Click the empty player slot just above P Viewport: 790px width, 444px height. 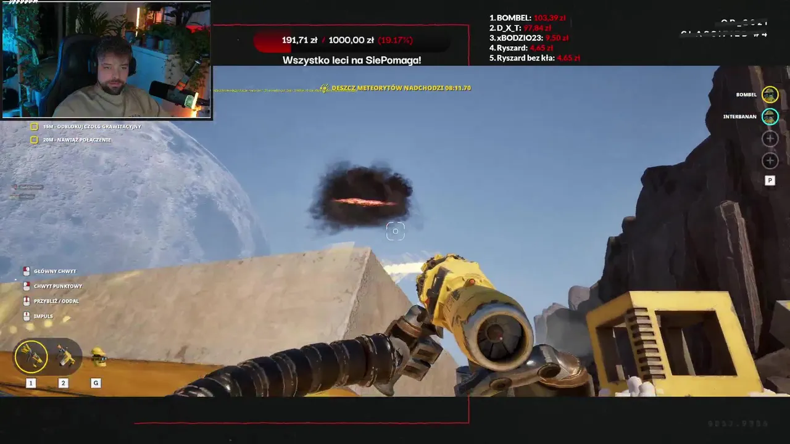(x=770, y=161)
